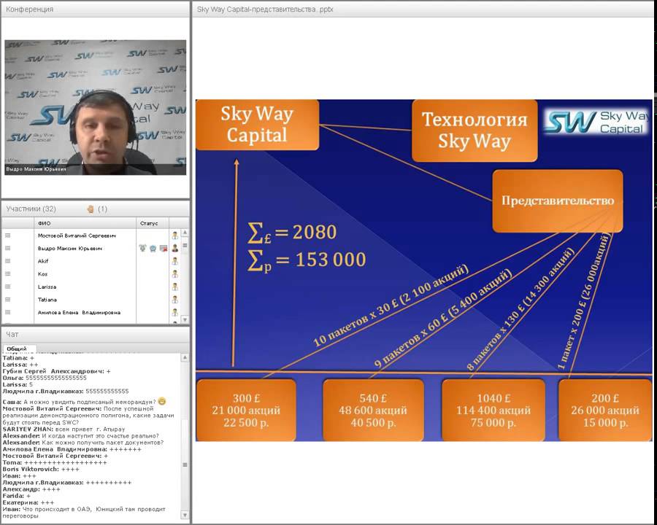657x525 pixels.
Task: Click the Представительство box on slide
Action: 558,201
